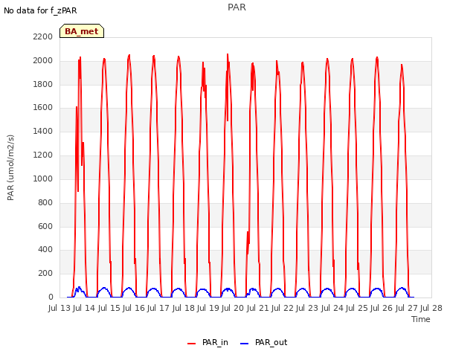Click the Jul 19 x-axis label

click(208, 308)
